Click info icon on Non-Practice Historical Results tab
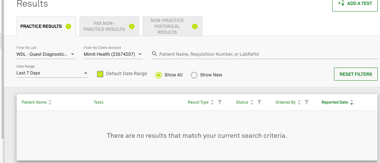This screenshot has width=380, height=163. (x=194, y=27)
